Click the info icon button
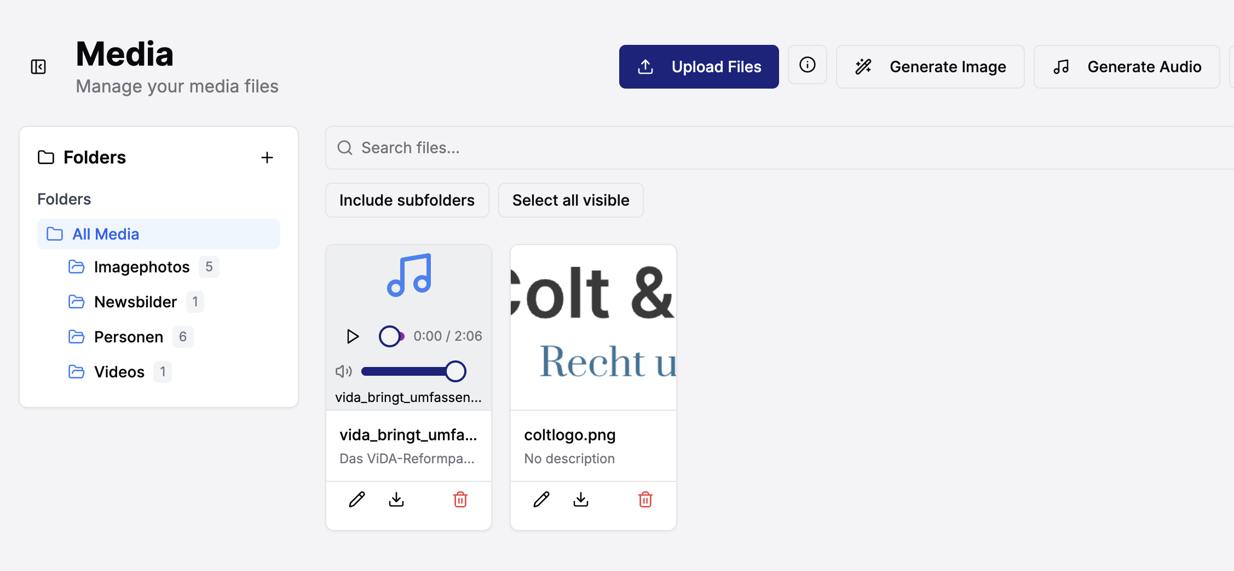The width and height of the screenshot is (1234, 571). point(807,65)
